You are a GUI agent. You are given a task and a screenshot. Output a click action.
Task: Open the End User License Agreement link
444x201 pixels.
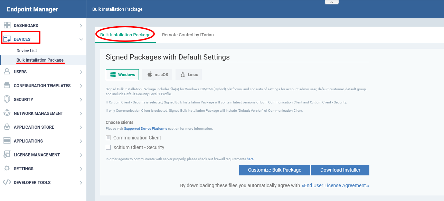click(x=336, y=185)
